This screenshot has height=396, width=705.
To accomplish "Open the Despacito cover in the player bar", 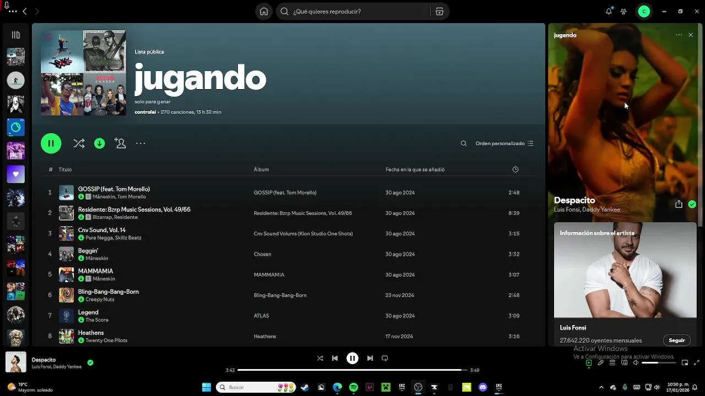I will [x=15, y=362].
